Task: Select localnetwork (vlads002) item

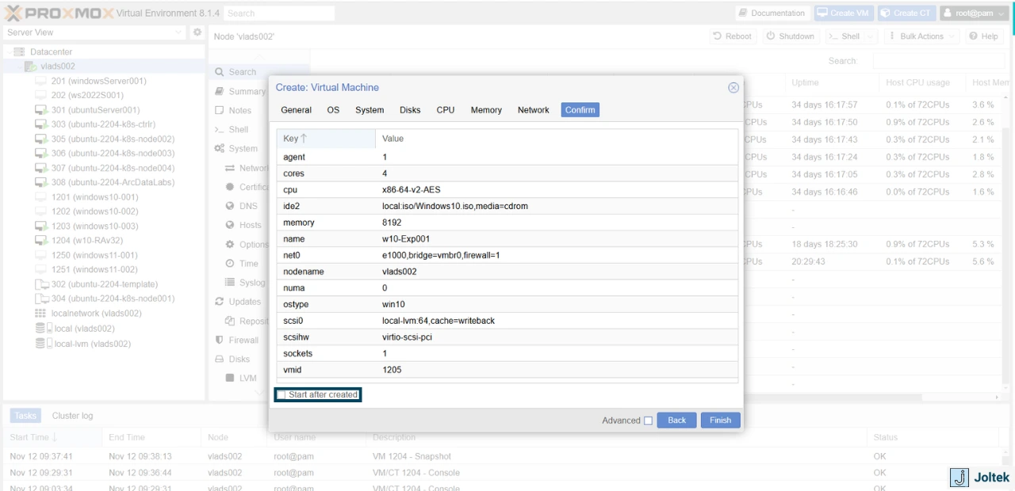Action: [96, 313]
